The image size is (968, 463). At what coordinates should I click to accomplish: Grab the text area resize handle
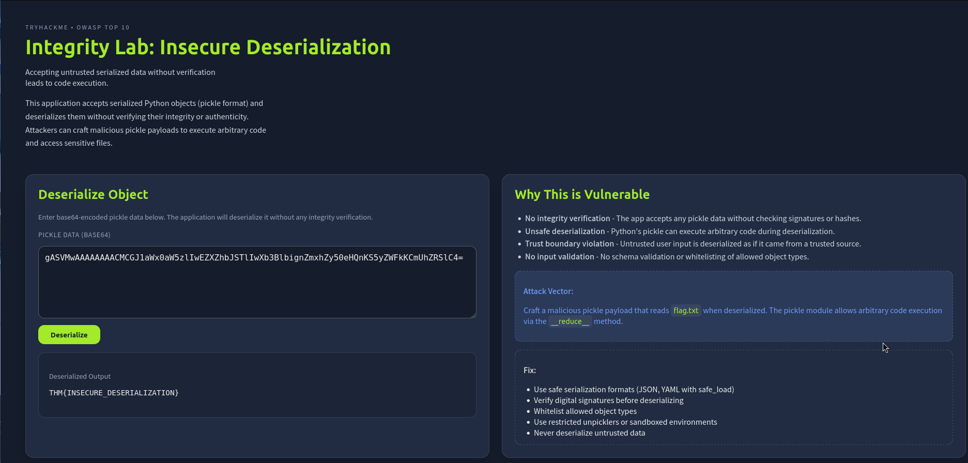pos(473,315)
